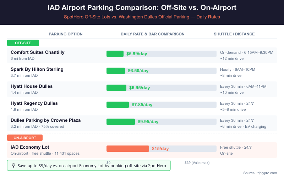Select the OFF-SITE category badge
The height and width of the screenshot is (177, 284).
pos(23,43)
